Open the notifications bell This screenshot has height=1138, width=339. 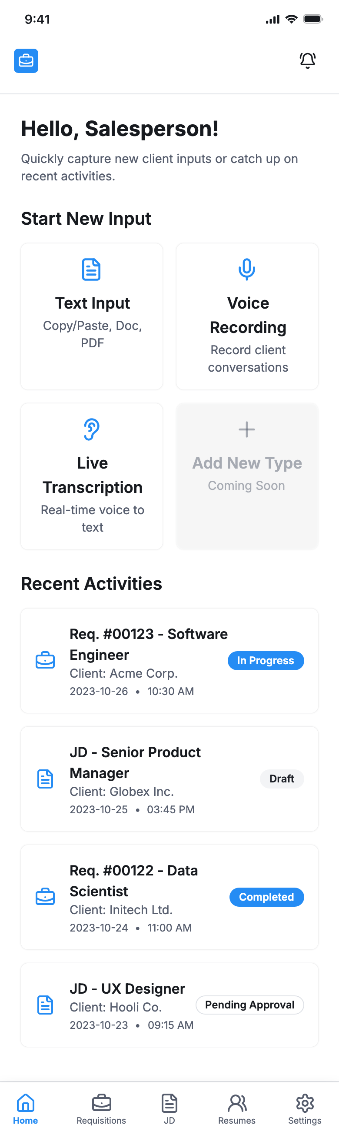click(308, 60)
